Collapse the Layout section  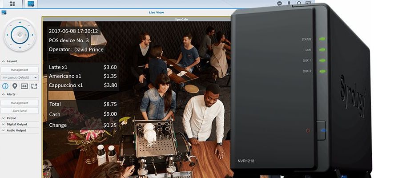coord(9,61)
